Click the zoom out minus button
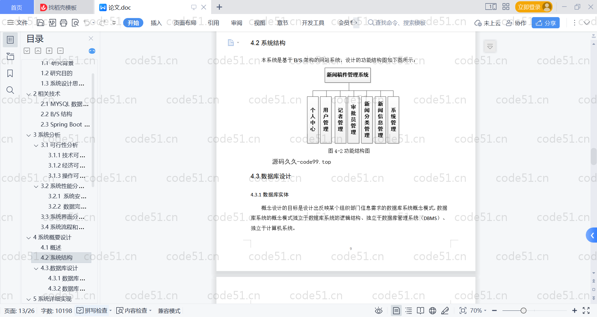Viewport: 597px width, 317px height. (494, 310)
